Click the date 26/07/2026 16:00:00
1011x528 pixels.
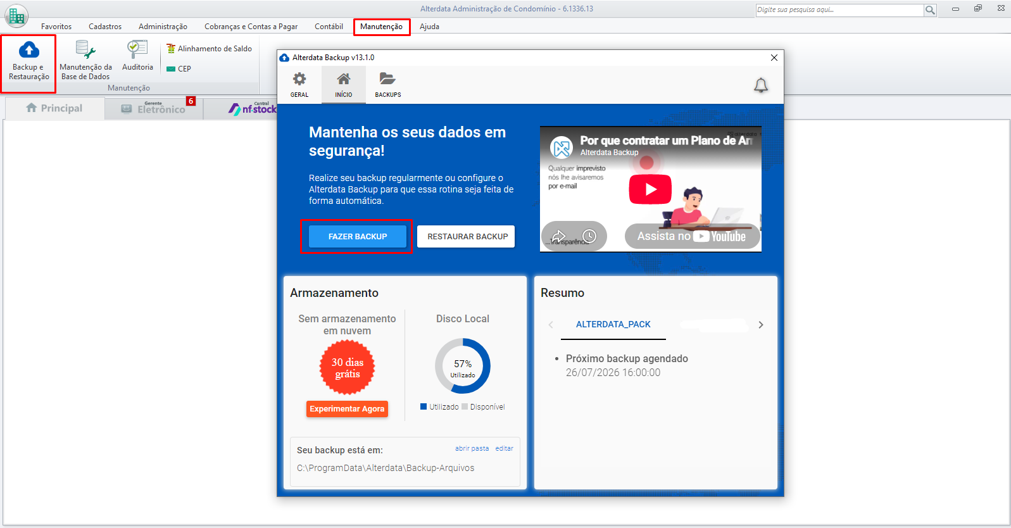pyautogui.click(x=613, y=372)
